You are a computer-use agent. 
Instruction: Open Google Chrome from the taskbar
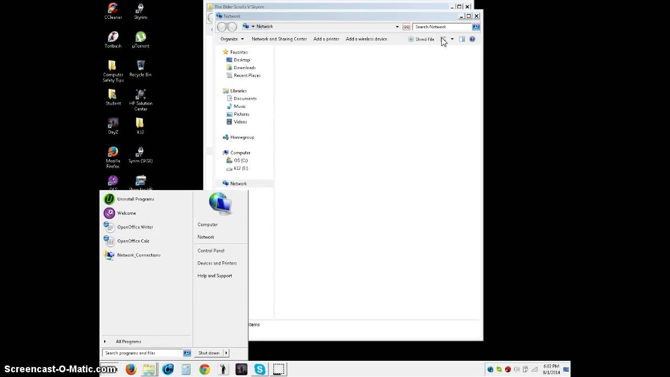click(x=204, y=370)
